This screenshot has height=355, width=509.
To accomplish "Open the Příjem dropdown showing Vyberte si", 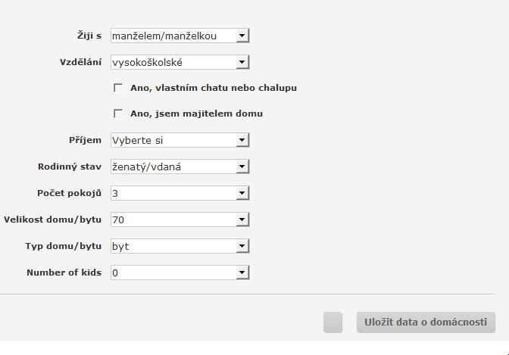I will [x=180, y=140].
